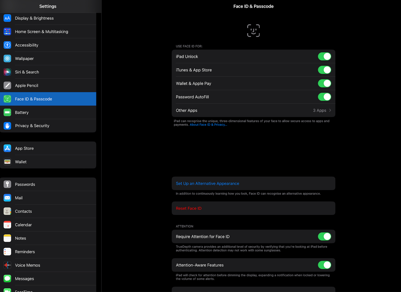Tap Set Up an Alternative Appearance
401x292 pixels.
pyautogui.click(x=253, y=184)
